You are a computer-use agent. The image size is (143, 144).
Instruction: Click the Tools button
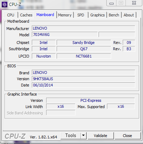(x=71, y=135)
